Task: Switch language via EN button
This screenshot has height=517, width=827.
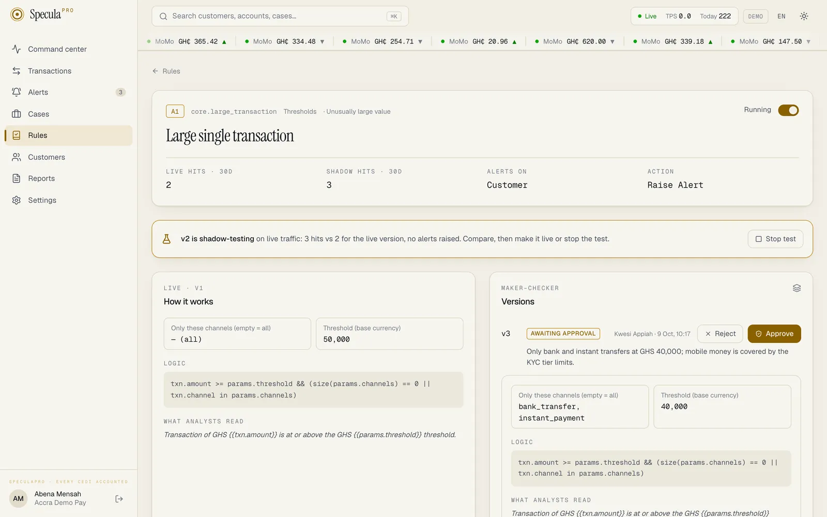Action: point(782,17)
